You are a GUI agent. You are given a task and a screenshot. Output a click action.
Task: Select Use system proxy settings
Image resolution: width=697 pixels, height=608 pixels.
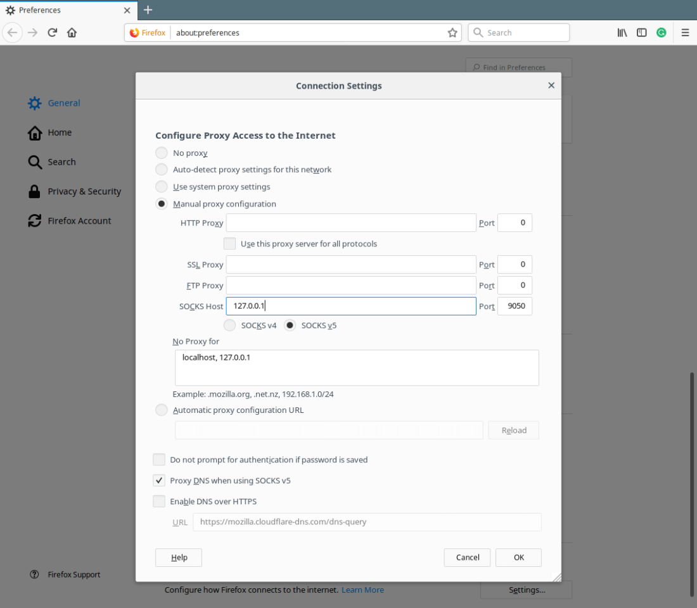(x=162, y=187)
